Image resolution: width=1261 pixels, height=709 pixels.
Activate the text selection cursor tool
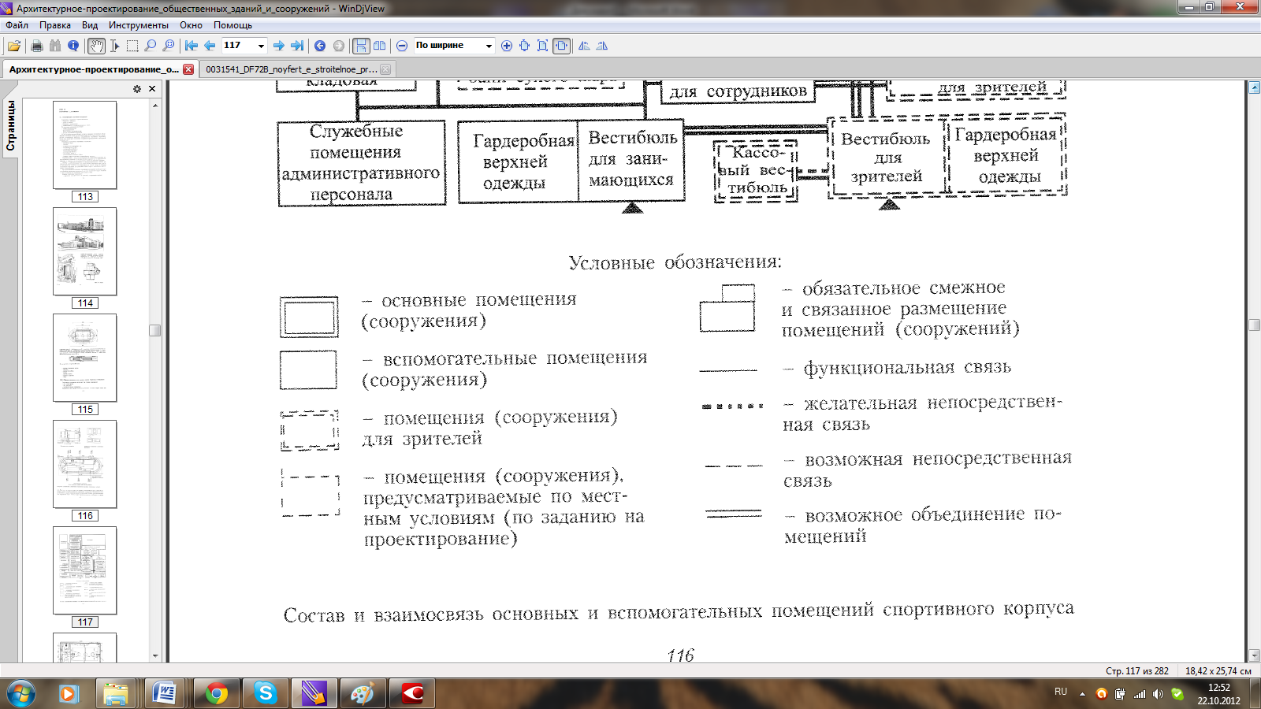115,46
